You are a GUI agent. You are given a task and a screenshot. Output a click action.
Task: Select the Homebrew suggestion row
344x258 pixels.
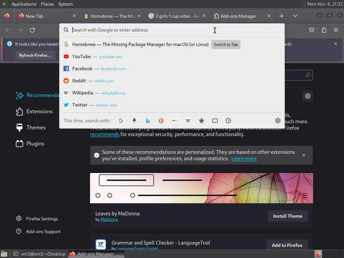[x=172, y=45]
